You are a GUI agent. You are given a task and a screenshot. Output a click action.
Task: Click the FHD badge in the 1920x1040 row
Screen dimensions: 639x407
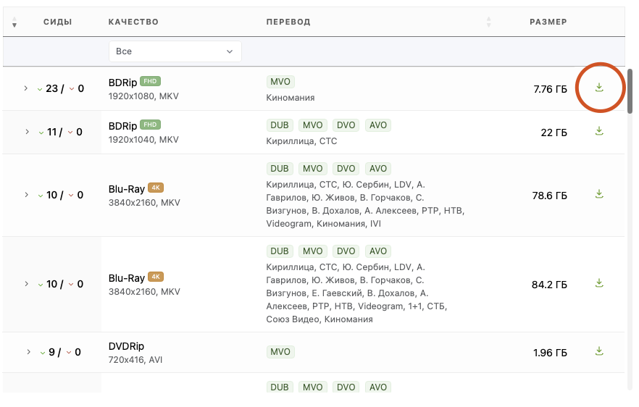tap(151, 125)
